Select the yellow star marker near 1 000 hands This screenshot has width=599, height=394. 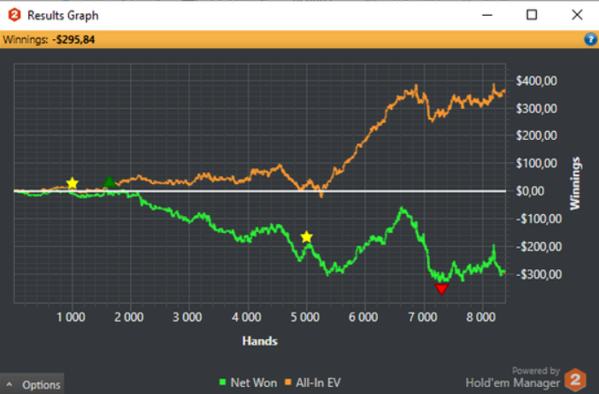click(73, 183)
